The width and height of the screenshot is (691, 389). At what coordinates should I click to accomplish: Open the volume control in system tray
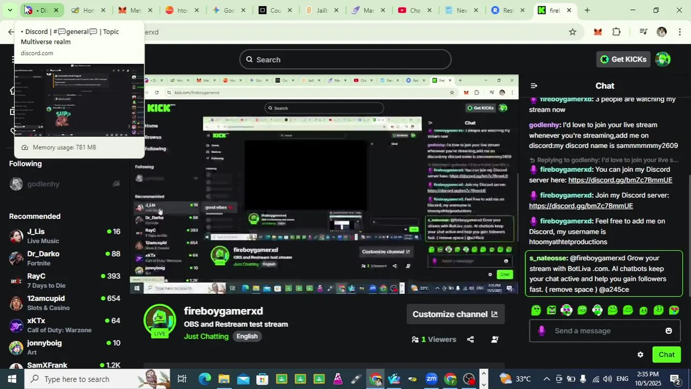607,379
